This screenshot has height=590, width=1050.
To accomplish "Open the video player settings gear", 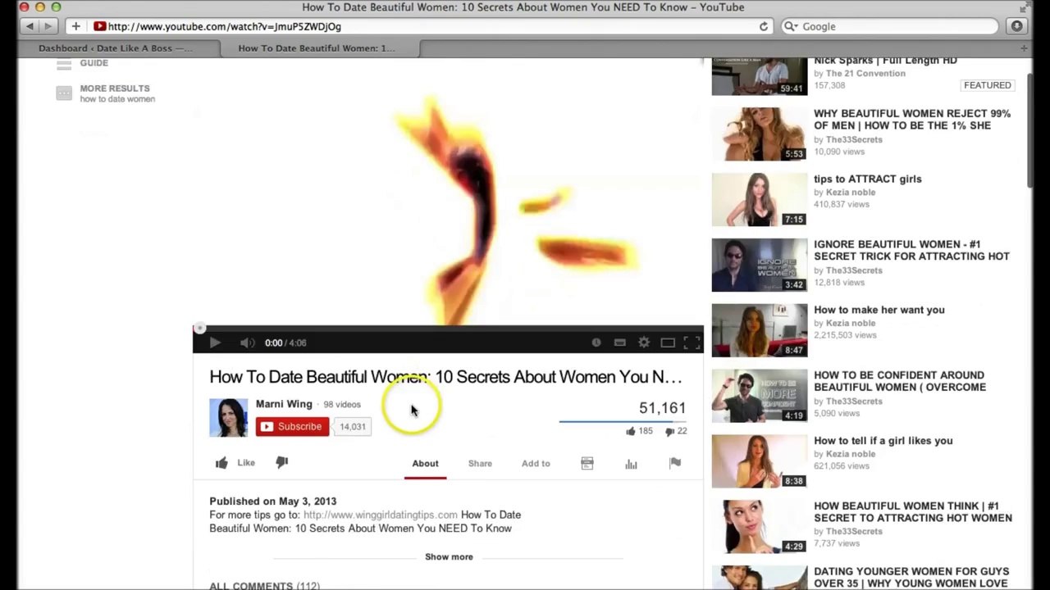I will click(x=644, y=343).
